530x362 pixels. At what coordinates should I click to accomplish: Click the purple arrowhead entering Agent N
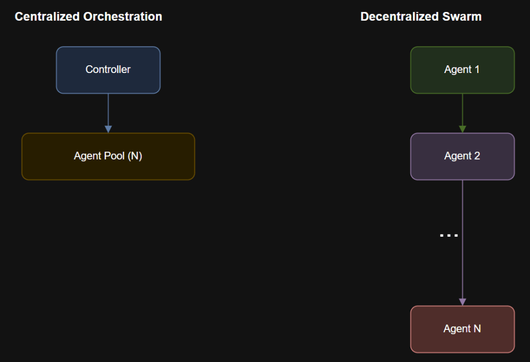click(463, 301)
